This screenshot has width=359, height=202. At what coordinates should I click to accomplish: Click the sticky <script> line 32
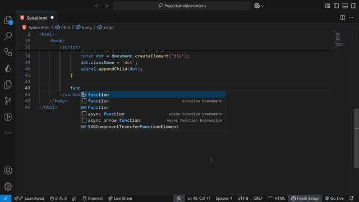tap(70, 47)
